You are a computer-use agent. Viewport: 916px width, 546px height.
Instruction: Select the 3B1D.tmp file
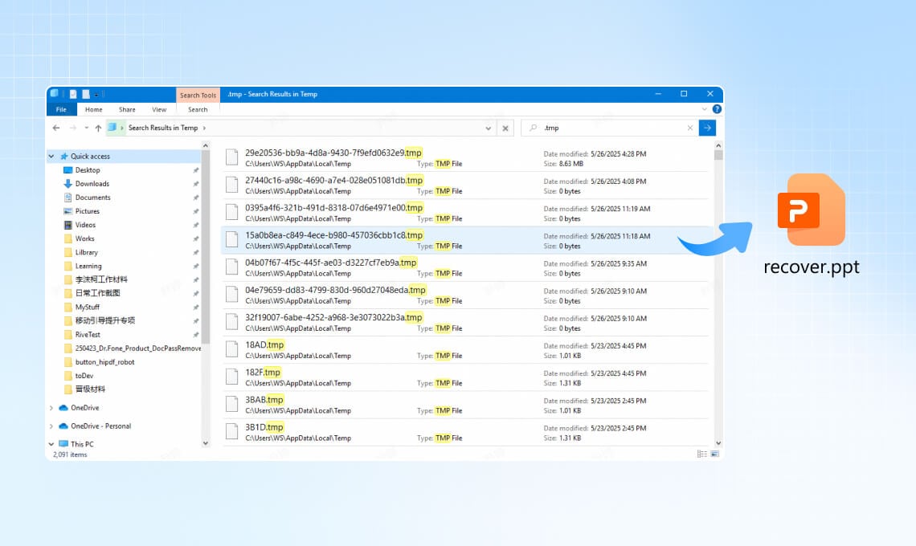[x=464, y=432]
